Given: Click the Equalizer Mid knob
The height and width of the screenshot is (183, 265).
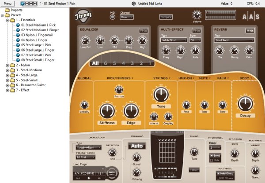Looking at the screenshot, I should pyautogui.click(x=114, y=40).
